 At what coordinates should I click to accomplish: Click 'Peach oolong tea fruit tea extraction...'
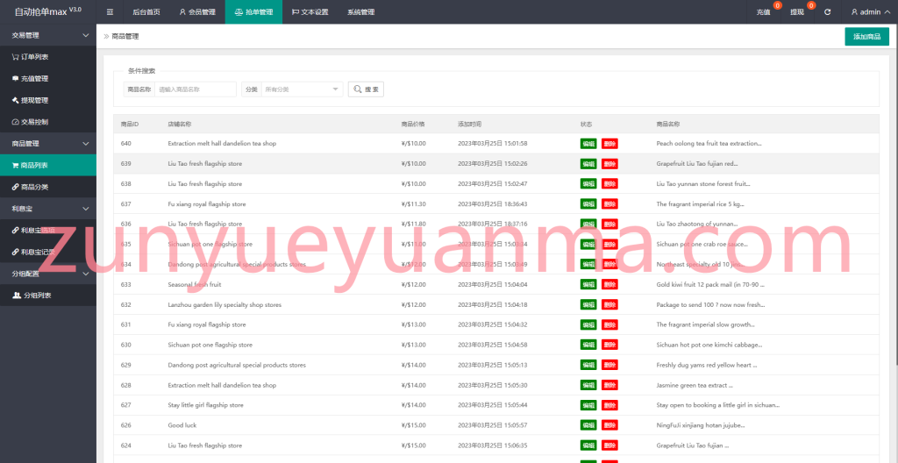pos(709,143)
